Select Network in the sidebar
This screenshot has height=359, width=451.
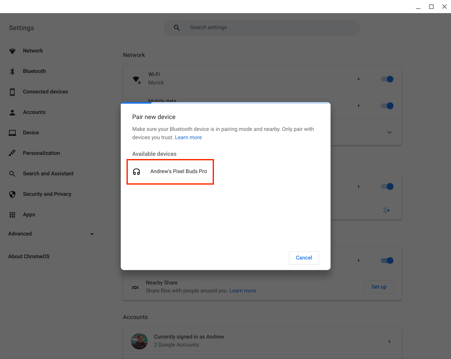33,51
